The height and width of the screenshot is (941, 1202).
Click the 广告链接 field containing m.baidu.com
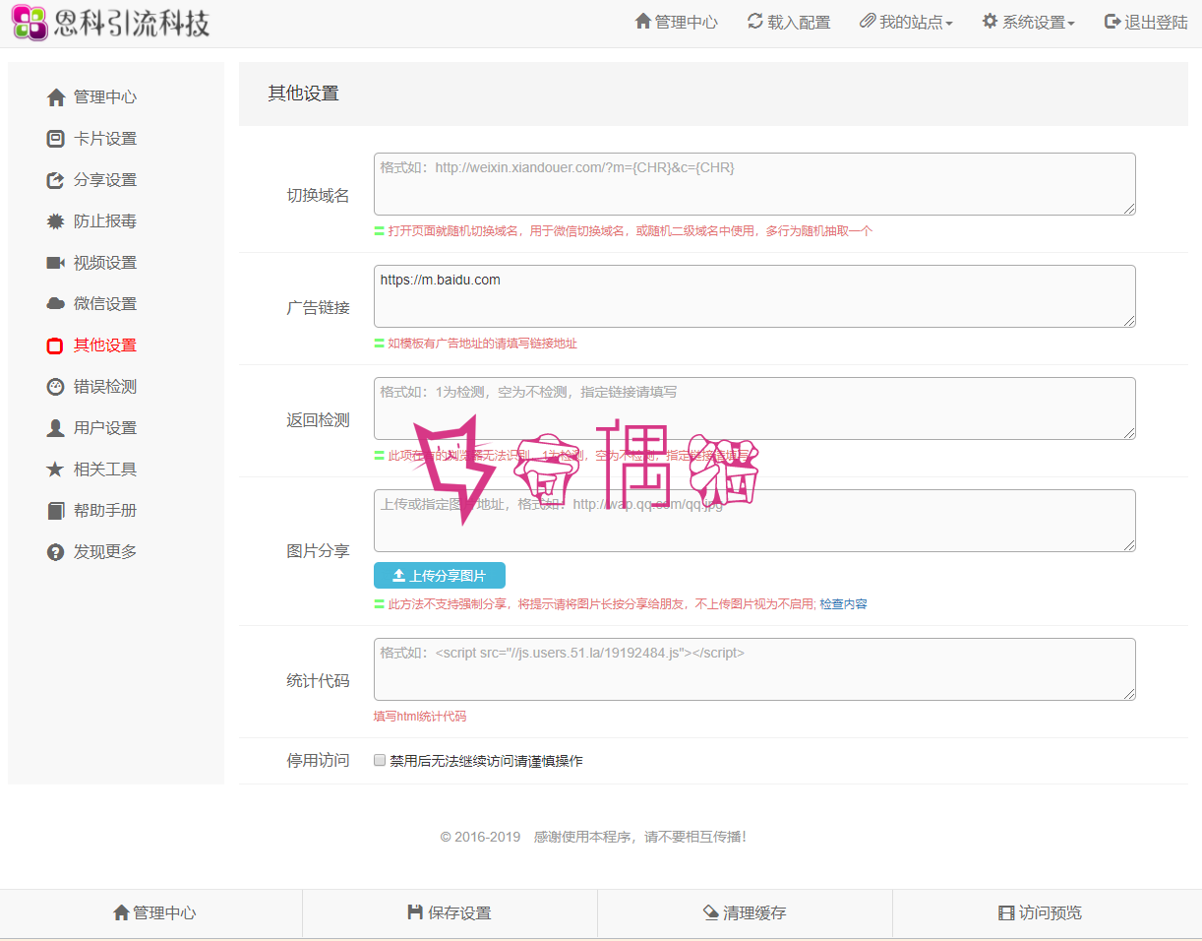pos(754,296)
